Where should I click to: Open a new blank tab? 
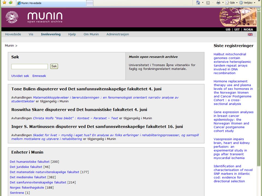click(x=90, y=3)
